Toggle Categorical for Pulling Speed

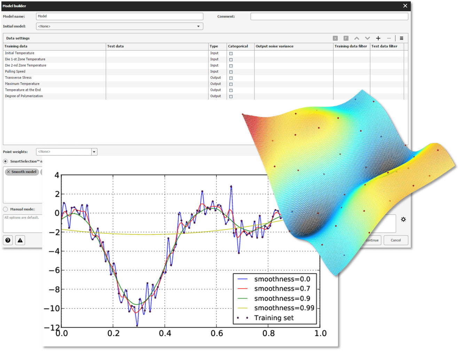[231, 72]
